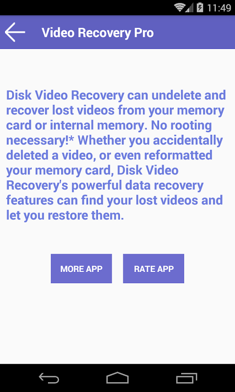The image size is (235, 392).
Task: Tap the Android back navigation icon
Action: (x=49, y=378)
